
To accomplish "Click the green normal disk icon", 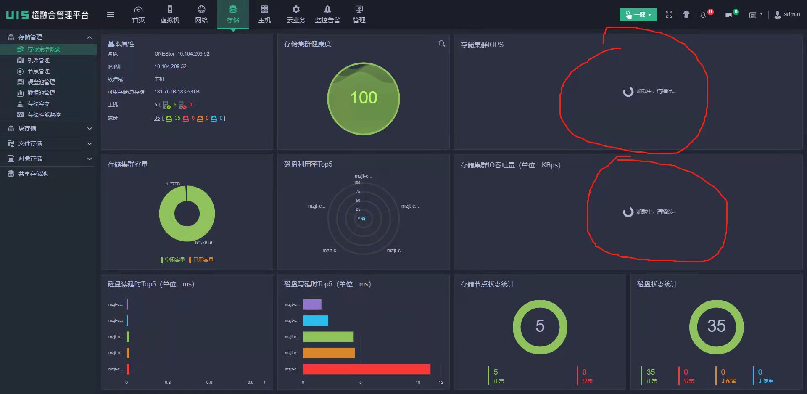I will 169,119.
